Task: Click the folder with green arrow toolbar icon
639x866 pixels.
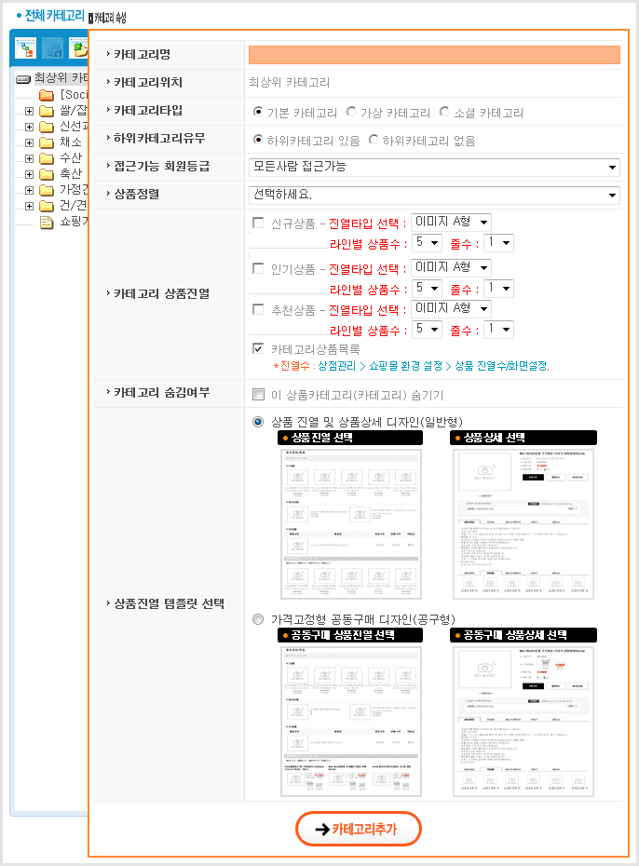Action: (79, 48)
